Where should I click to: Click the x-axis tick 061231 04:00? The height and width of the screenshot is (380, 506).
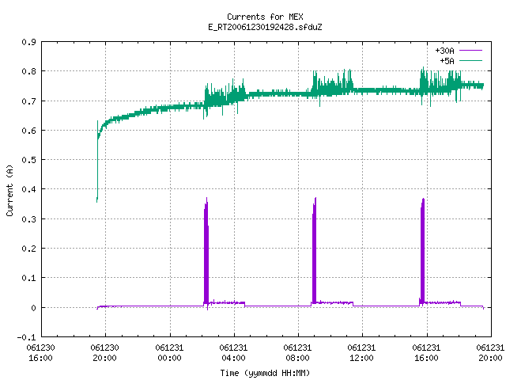point(234,353)
